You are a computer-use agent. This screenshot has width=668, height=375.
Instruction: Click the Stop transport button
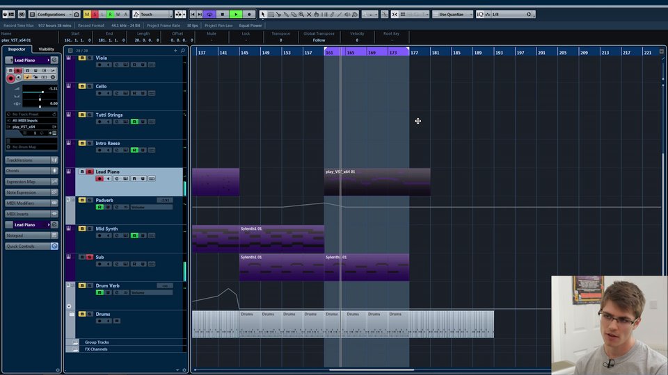223,14
